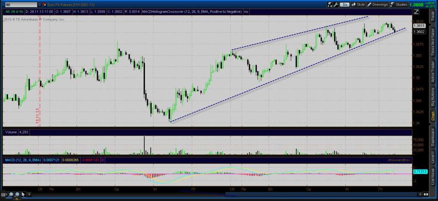This screenshot has height=201, width=438.
Task: Click the MACD diff value -0.0001143
Action: [x=90, y=160]
